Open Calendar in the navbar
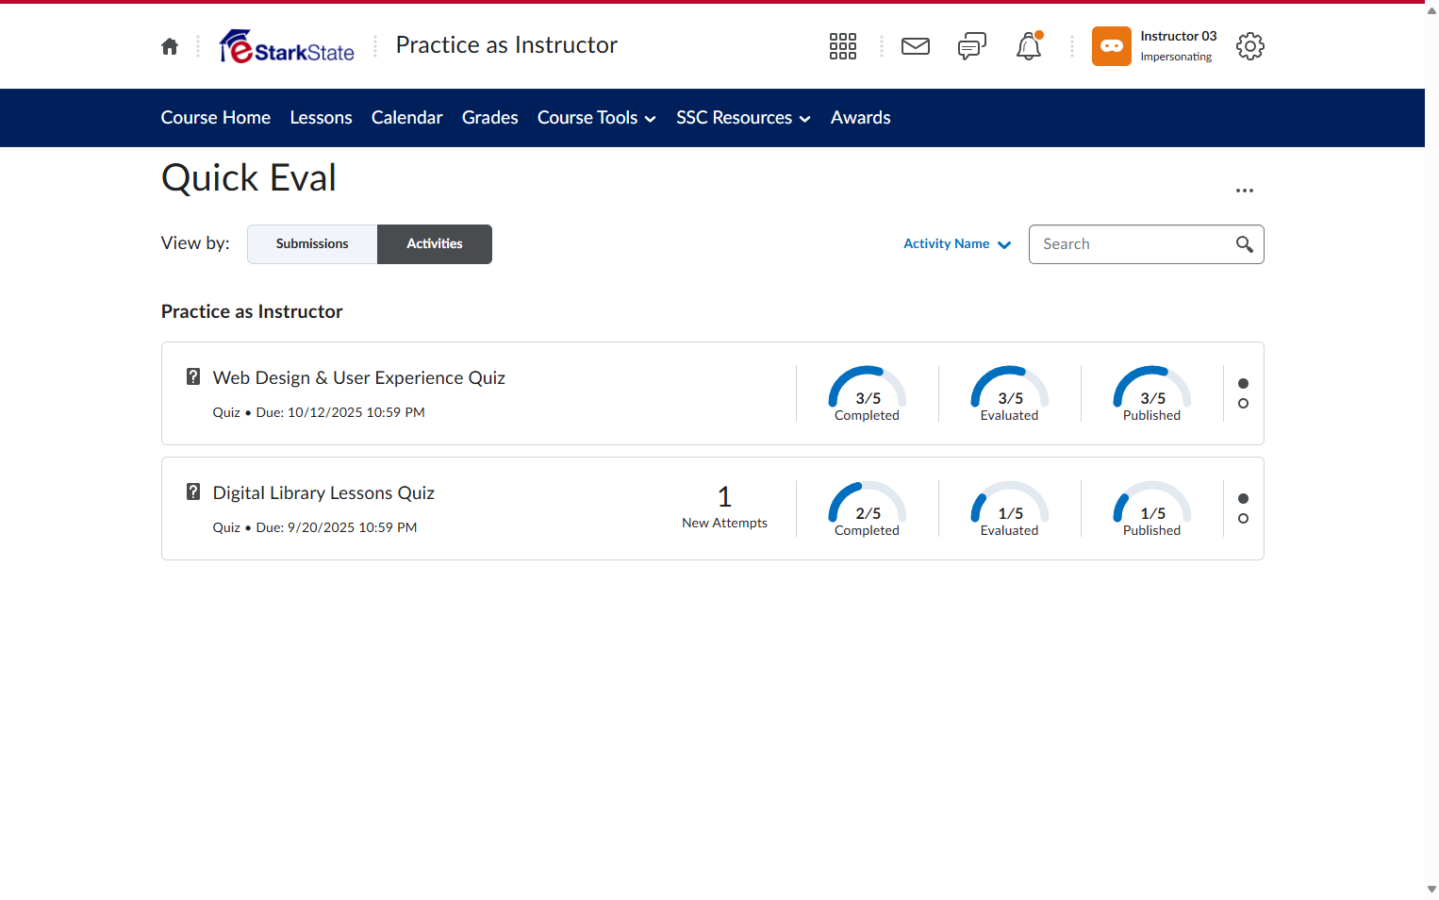Screen dimensions: 1439x900 (x=407, y=118)
